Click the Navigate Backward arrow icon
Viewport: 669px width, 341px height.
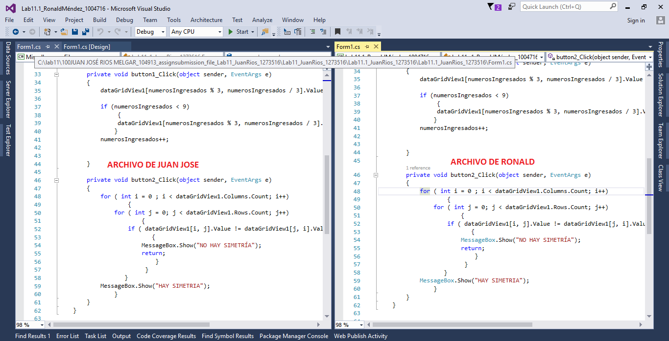click(x=16, y=32)
